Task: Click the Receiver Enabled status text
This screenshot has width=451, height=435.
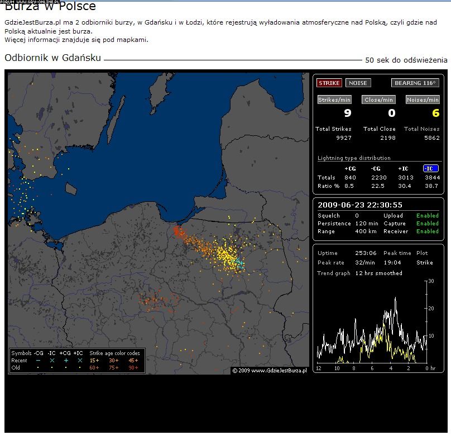Action: pyautogui.click(x=427, y=231)
